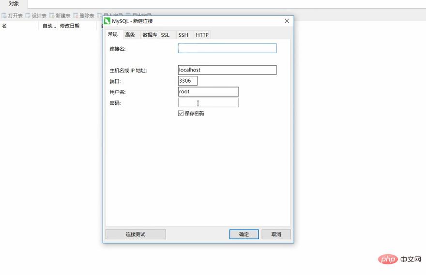This screenshot has height=275, width=426.
Task: Click the Cancel (取消) button
Action: 276,234
